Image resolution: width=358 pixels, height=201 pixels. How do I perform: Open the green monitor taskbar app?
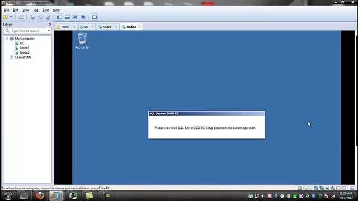tap(73, 196)
